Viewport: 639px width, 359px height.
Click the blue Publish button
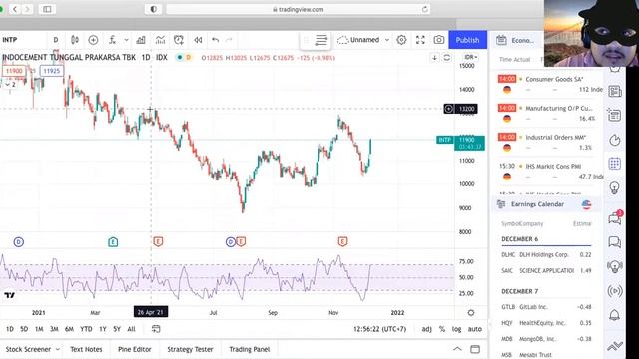tap(468, 40)
